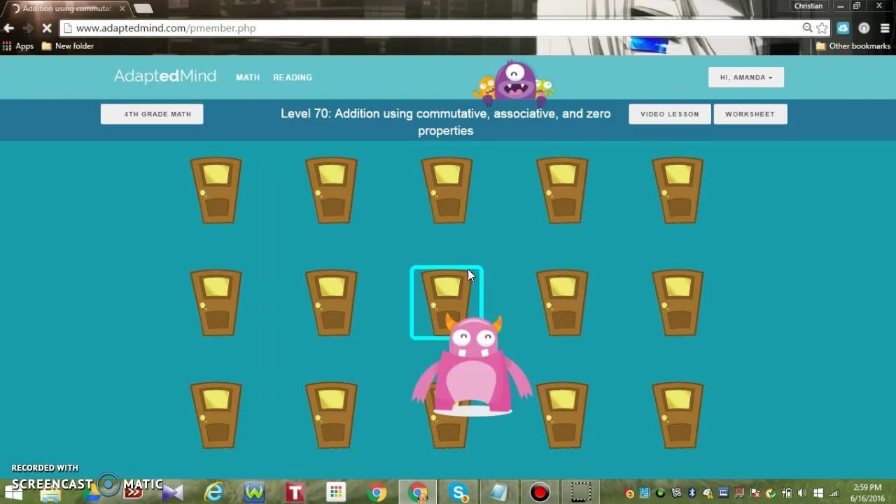Open the fourth door in the middle row
Image resolution: width=896 pixels, height=504 pixels.
click(x=562, y=302)
